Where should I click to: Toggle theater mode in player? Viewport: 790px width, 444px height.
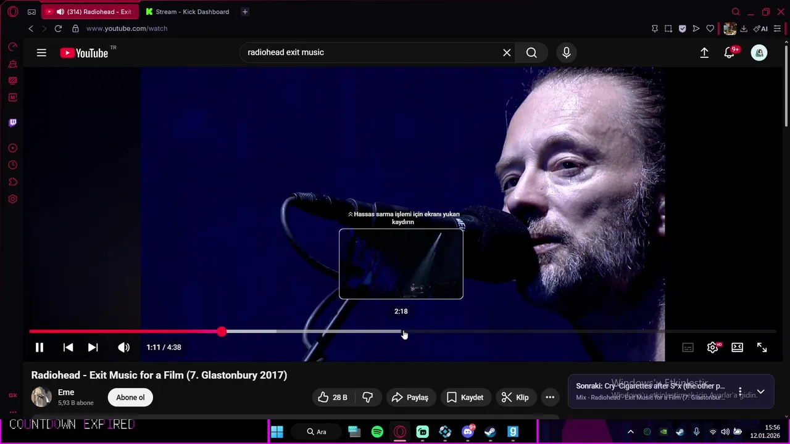[x=737, y=347]
